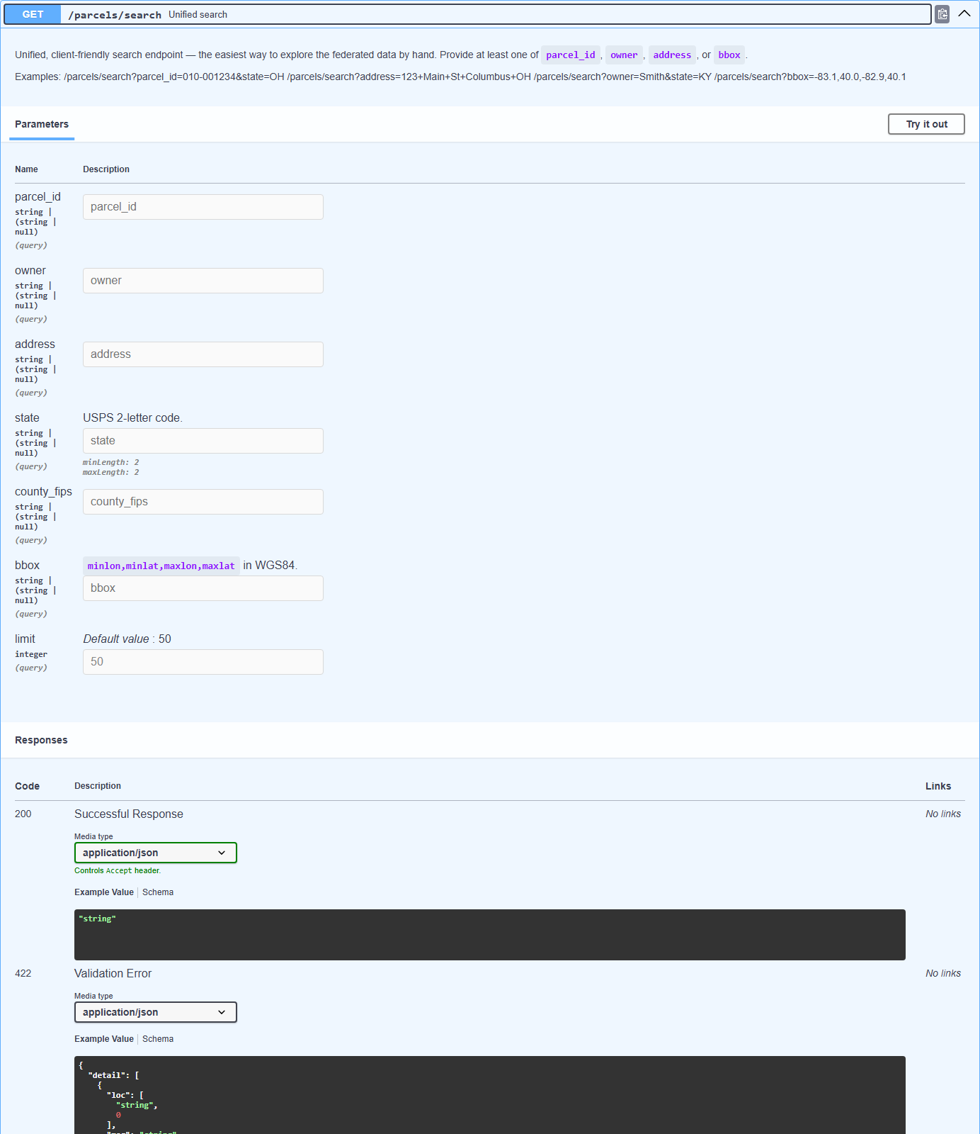Click the Successful Response description text
Screen dimensions: 980x1134
click(x=129, y=814)
